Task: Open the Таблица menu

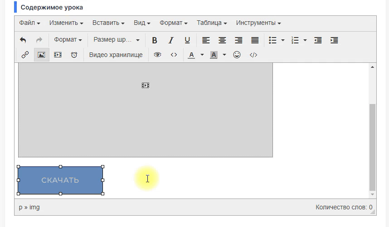Action: [x=212, y=23]
